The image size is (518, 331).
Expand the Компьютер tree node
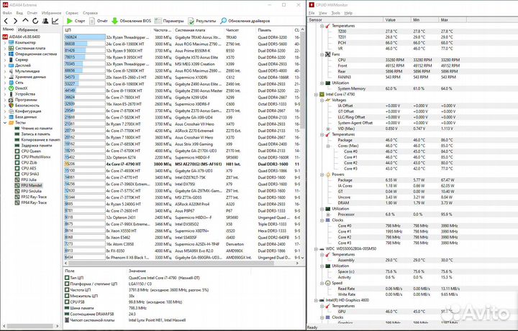[x=4, y=42]
